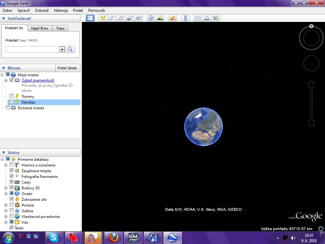Toggle sunlight across the landscape
325x244 pixels.
tap(160, 18)
